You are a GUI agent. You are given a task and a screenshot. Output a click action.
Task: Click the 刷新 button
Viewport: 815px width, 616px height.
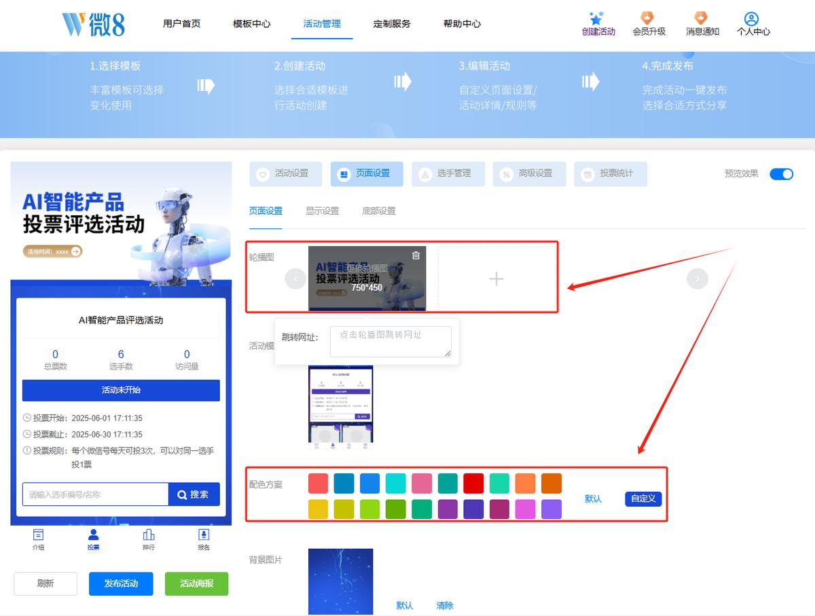pos(46,583)
